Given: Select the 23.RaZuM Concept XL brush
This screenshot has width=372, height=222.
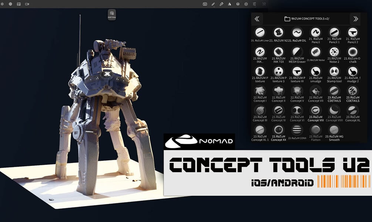Looking at the screenshot, I should [x=353, y=114].
